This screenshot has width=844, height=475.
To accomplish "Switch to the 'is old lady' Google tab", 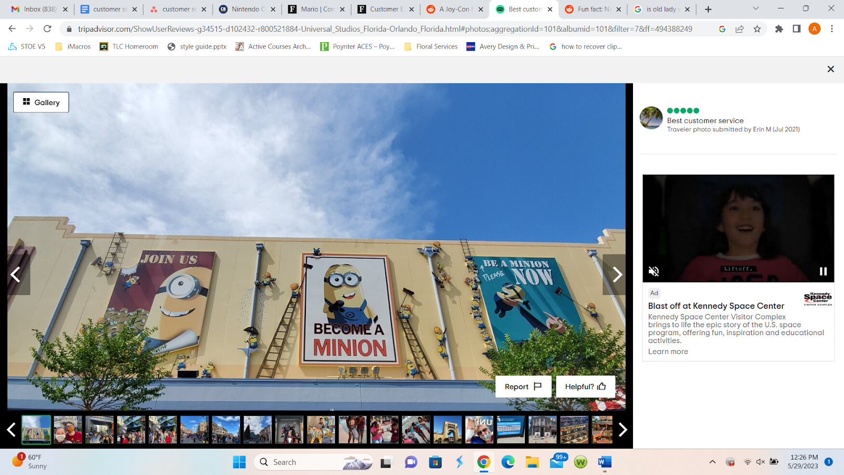I will coord(663,9).
